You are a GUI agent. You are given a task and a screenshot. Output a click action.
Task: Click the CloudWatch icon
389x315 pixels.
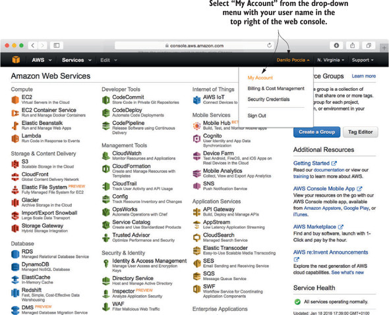pyautogui.click(x=106, y=156)
